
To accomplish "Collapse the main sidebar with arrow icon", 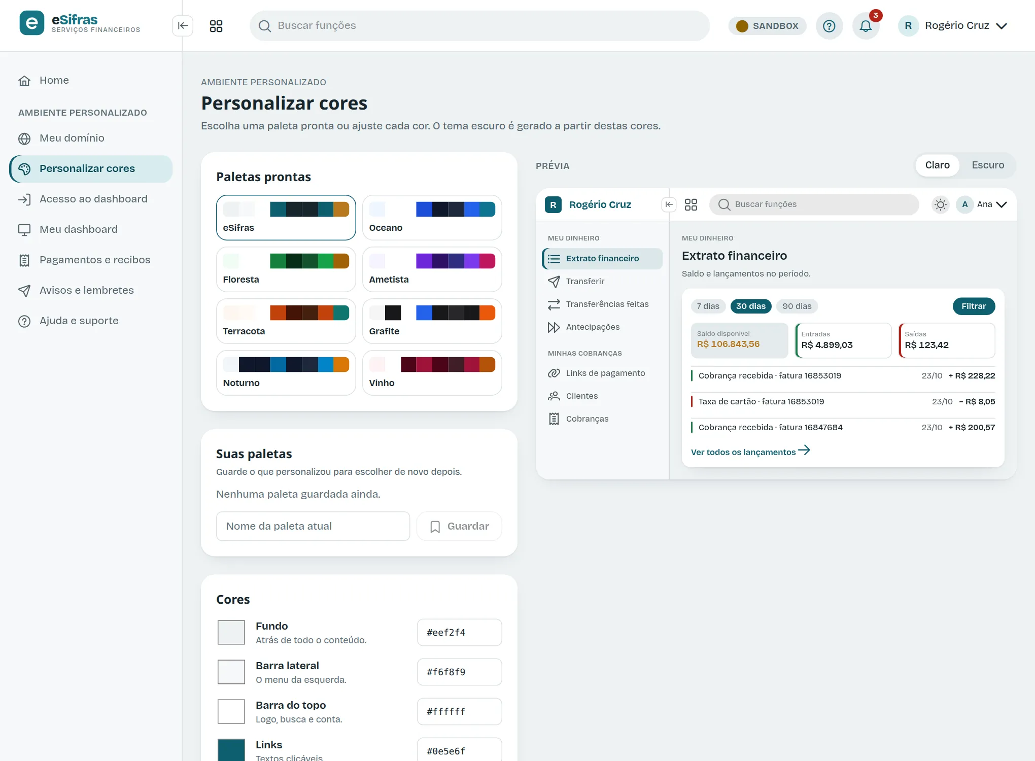I will [183, 26].
